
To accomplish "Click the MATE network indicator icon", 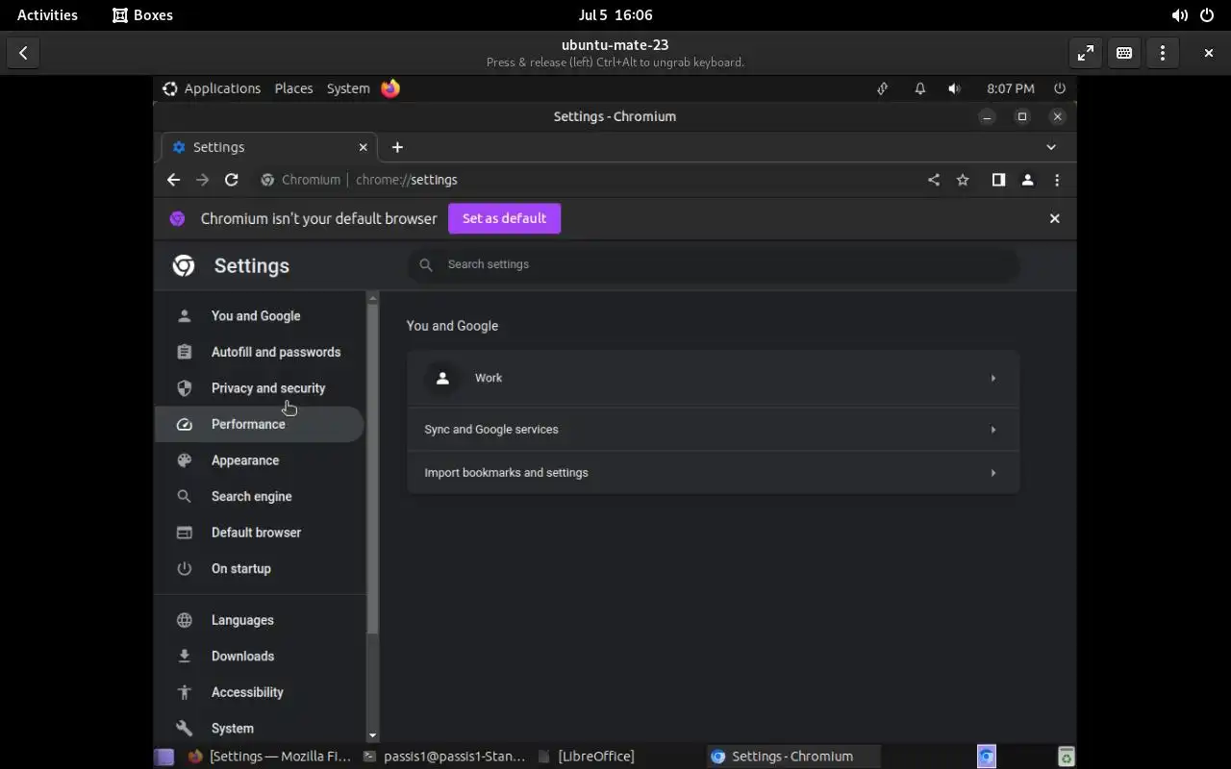I will tap(882, 88).
